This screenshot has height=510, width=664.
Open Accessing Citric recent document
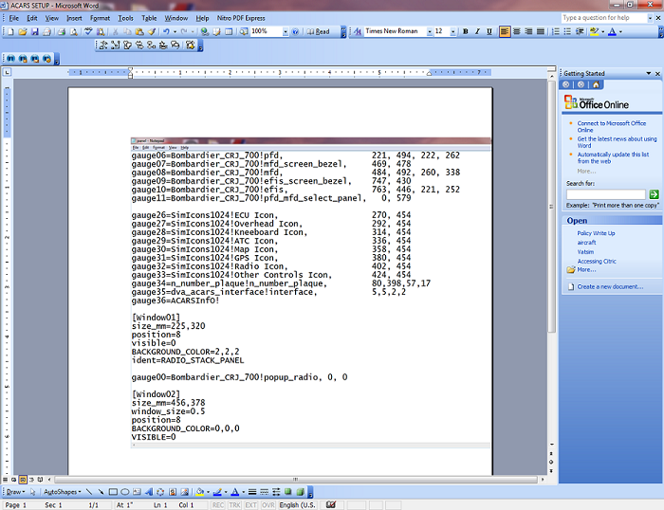click(x=597, y=261)
